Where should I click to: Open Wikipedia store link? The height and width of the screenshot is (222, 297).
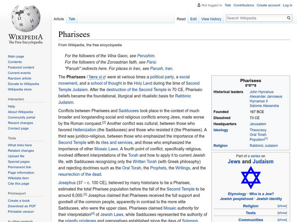pos(20,89)
